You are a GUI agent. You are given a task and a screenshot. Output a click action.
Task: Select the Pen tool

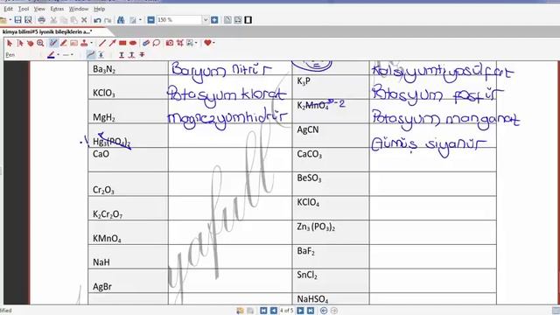click(x=53, y=43)
